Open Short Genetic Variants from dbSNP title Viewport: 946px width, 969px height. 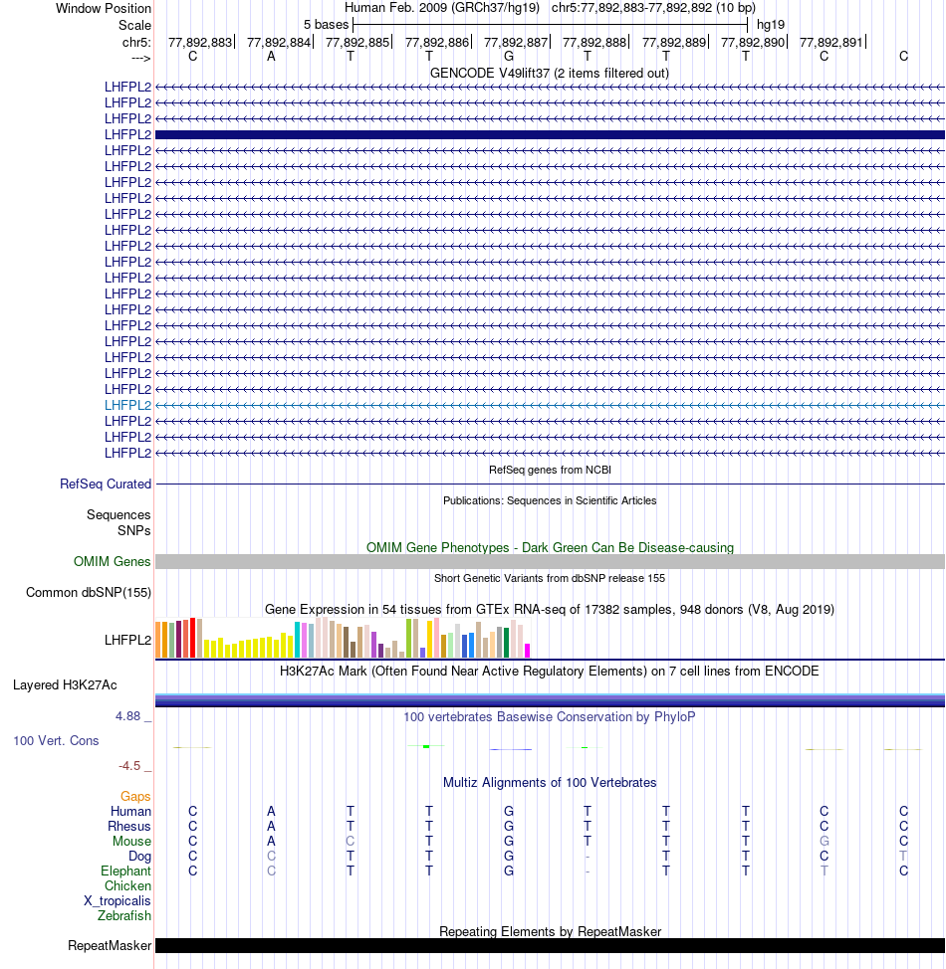550,578
